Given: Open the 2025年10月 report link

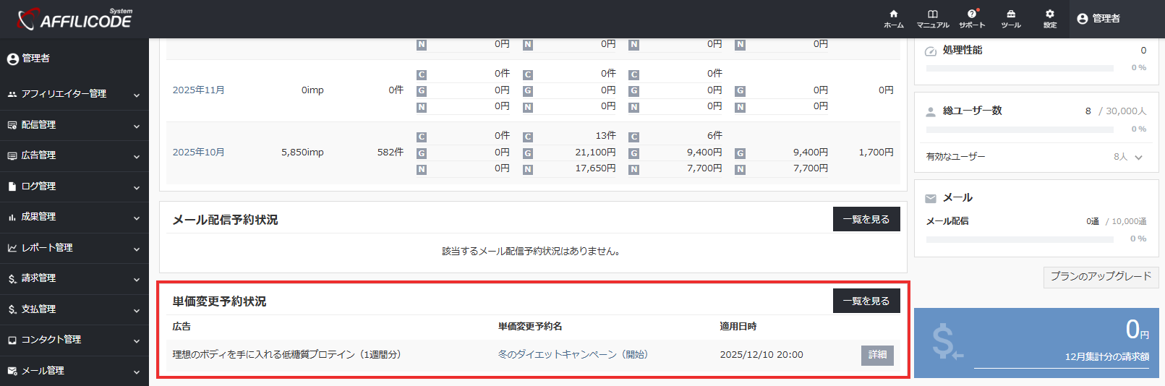Looking at the screenshot, I should coord(198,153).
